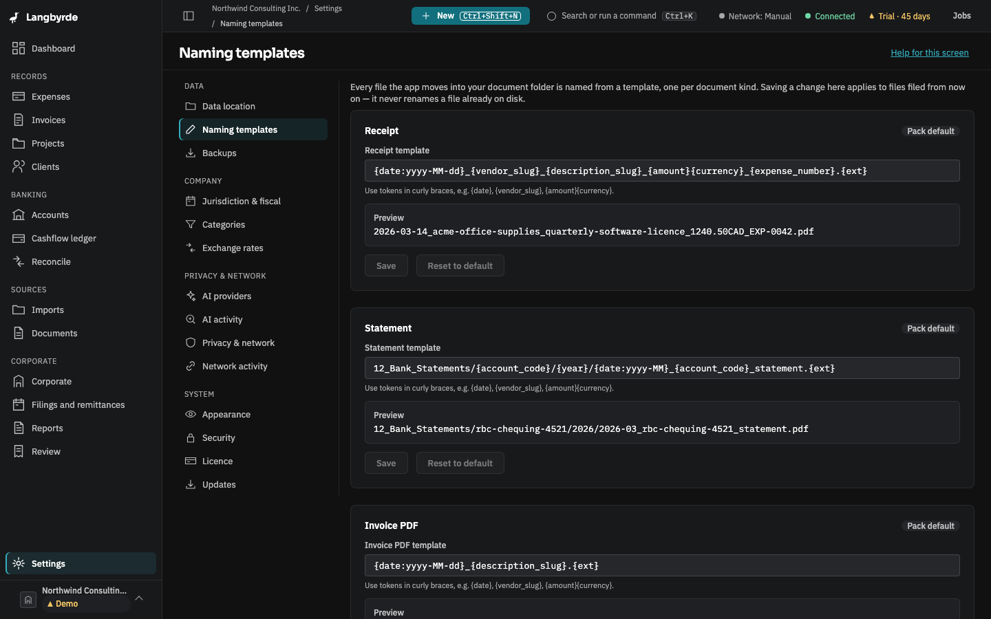The width and height of the screenshot is (991, 619).
Task: Reset Receipt template to default
Action: tap(460, 265)
